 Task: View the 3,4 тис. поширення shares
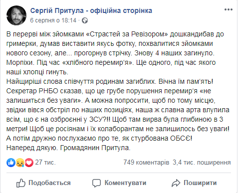[202, 163]
